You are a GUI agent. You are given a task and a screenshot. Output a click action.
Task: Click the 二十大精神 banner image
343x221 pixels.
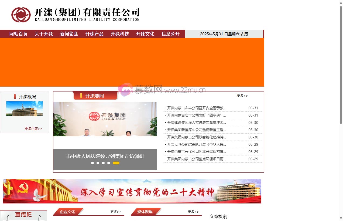coord(132,191)
